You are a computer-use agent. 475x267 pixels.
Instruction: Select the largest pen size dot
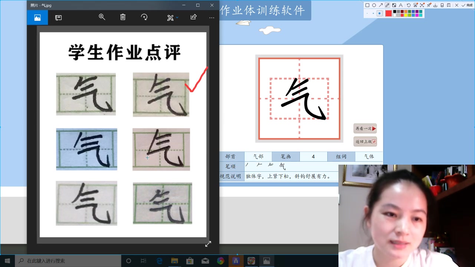pos(380,13)
